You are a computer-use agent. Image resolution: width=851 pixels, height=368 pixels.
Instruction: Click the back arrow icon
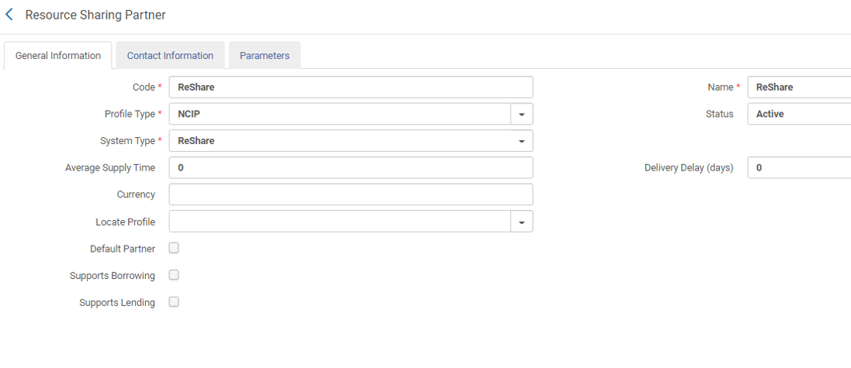[9, 15]
